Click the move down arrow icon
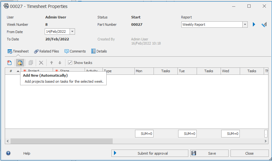Image resolution: width=272 pixels, height=161 pixels. 60,63
